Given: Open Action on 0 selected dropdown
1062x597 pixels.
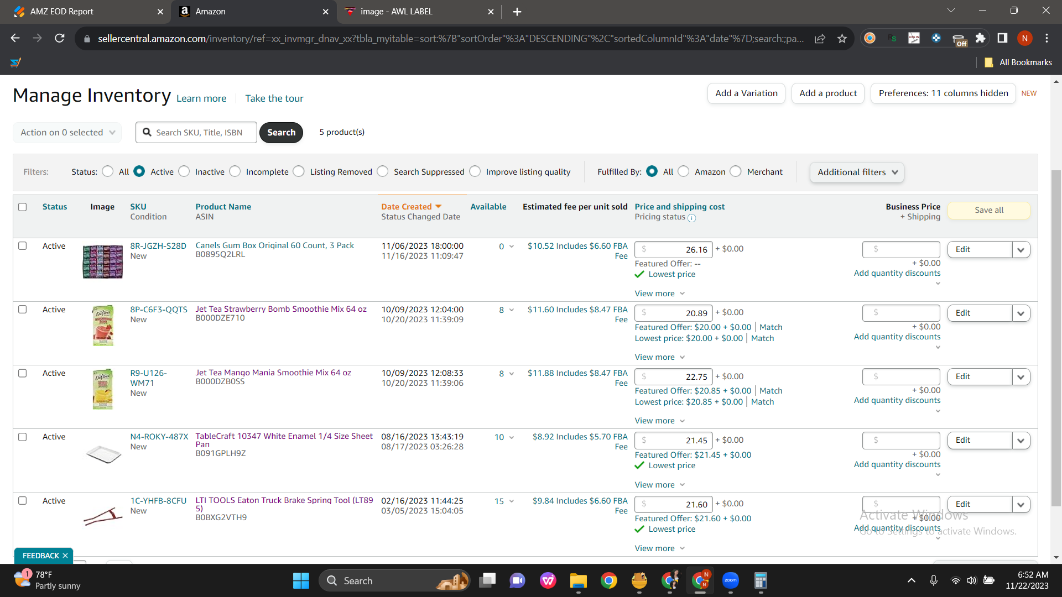Looking at the screenshot, I should (67, 133).
